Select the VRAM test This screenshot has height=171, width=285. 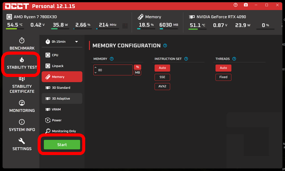62,109
